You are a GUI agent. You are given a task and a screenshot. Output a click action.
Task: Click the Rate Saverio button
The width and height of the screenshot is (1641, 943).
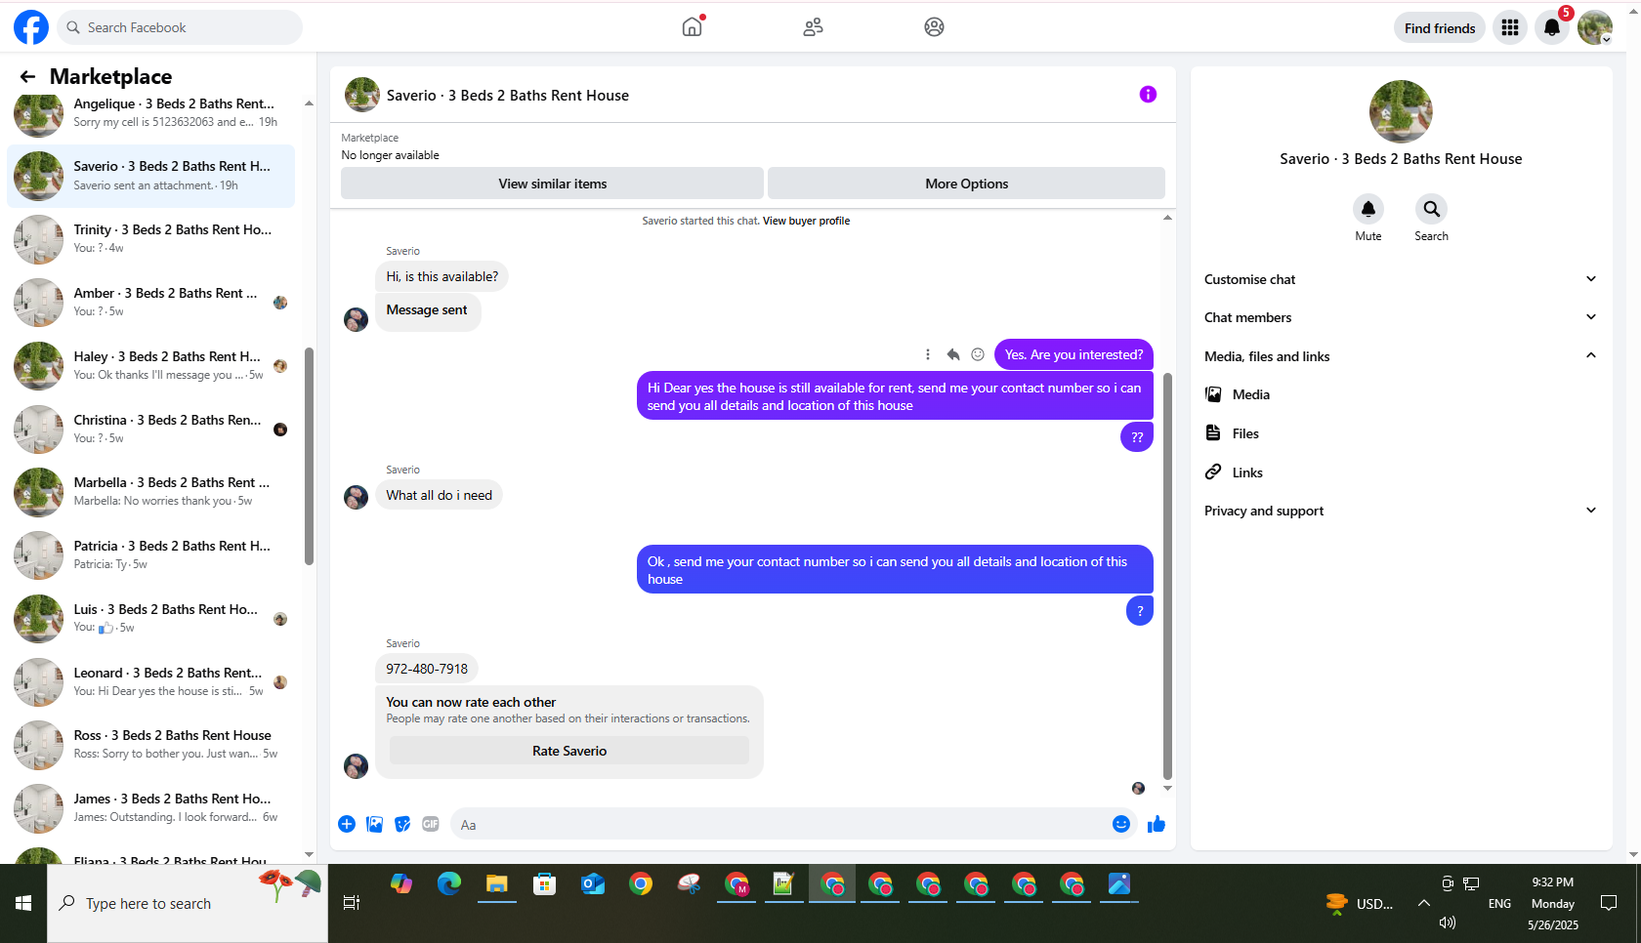[x=569, y=751]
